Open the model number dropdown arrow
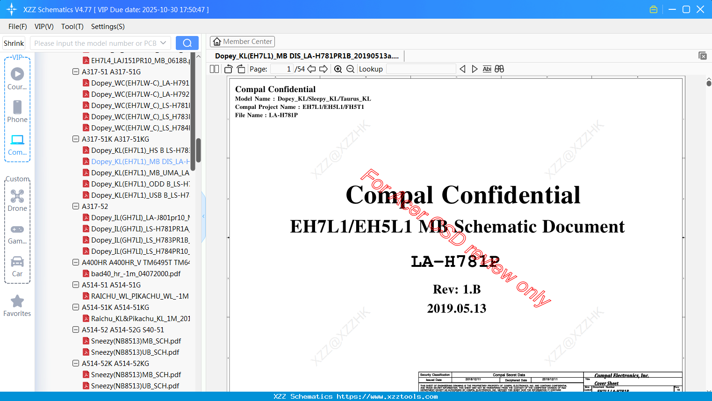Screen dimensions: 712x401 click(x=163, y=43)
